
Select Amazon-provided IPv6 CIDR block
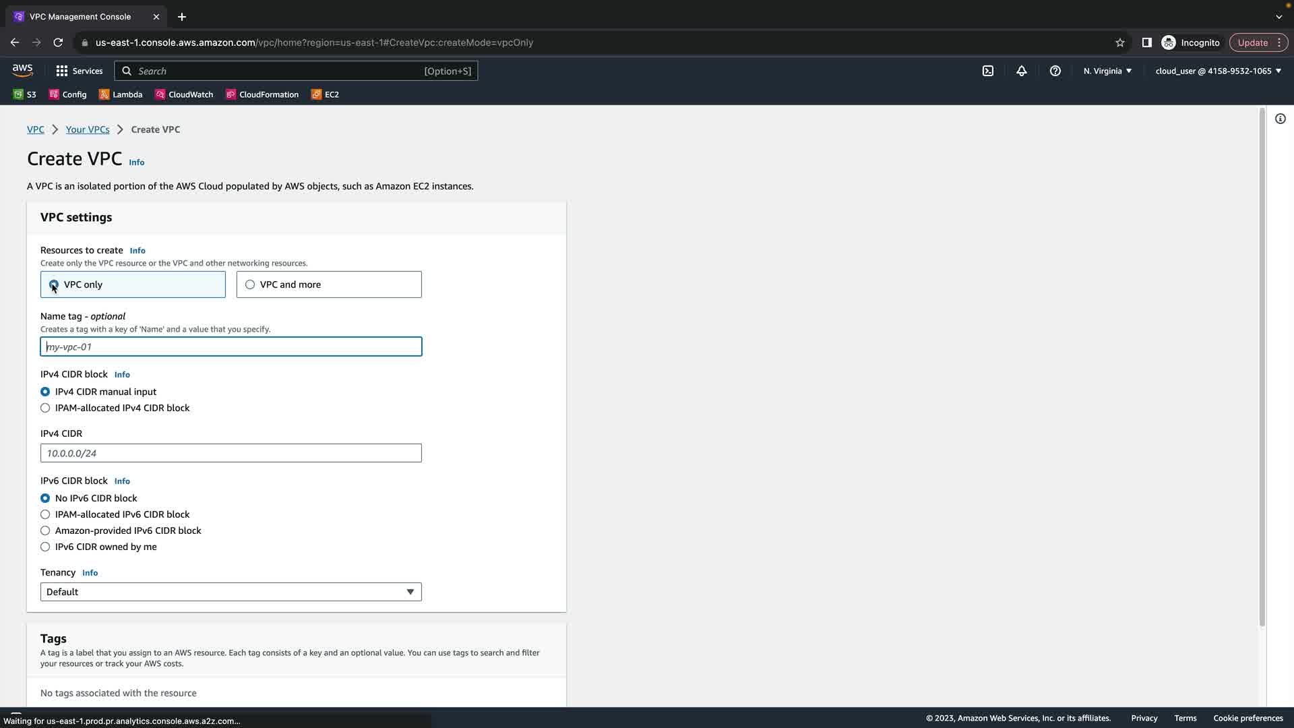[45, 530]
